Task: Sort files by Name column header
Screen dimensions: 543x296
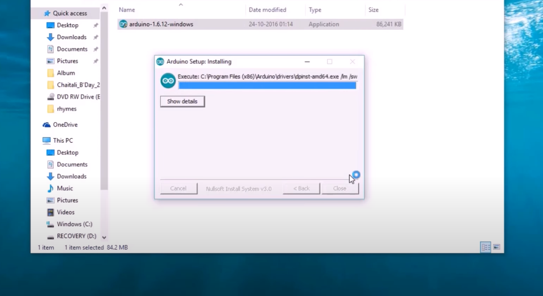Action: pyautogui.click(x=127, y=10)
